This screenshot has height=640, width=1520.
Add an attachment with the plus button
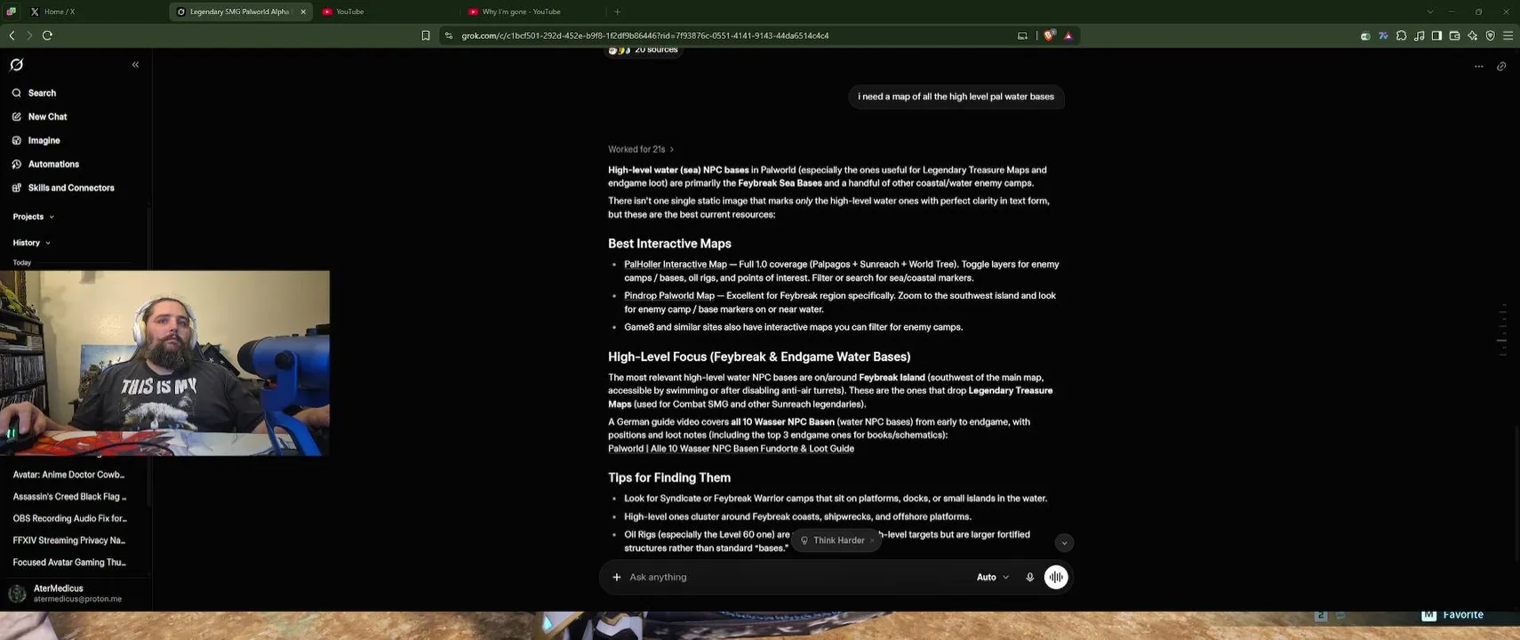[617, 578]
